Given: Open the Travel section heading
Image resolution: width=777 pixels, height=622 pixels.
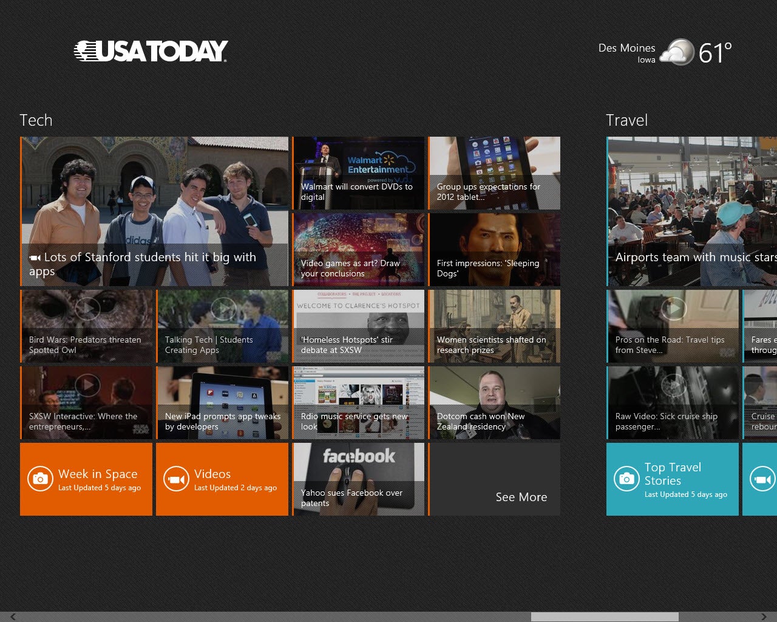Looking at the screenshot, I should point(626,120).
